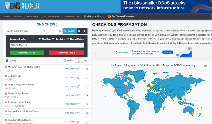
Task: Click IP 185.27.134.154 in Holtsville NY row
Action: coord(70,86)
